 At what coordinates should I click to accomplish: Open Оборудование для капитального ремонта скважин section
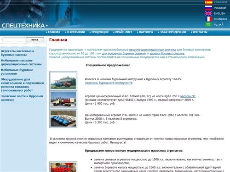(22, 85)
